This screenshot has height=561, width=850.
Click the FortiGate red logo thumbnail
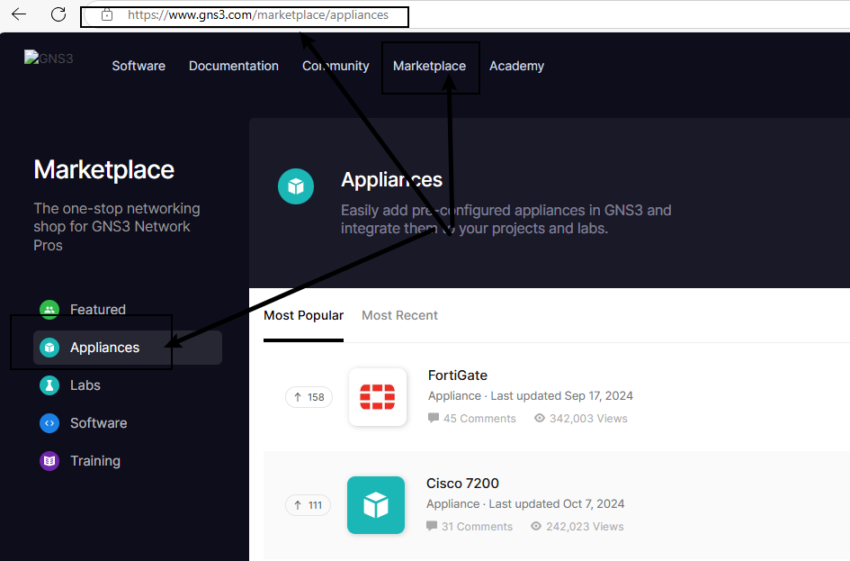[378, 396]
